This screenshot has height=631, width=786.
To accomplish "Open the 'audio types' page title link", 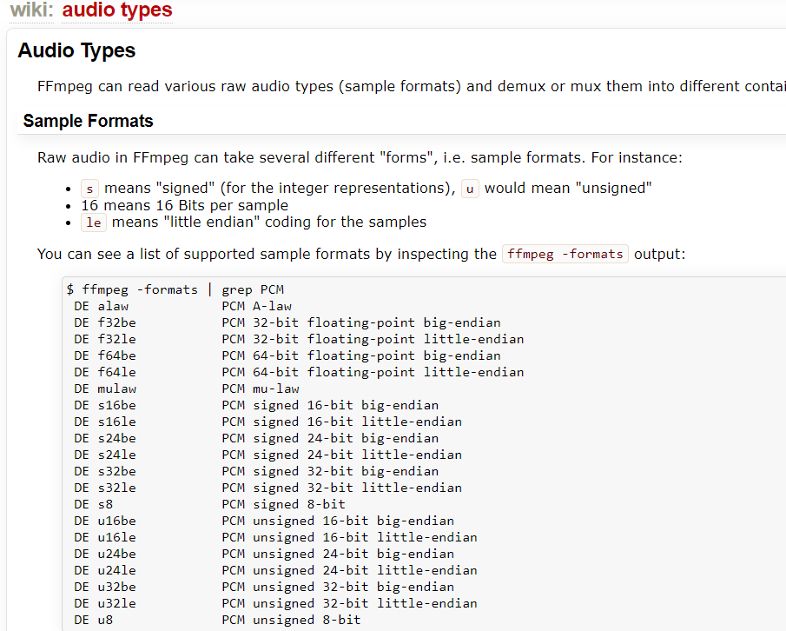I will [x=117, y=10].
